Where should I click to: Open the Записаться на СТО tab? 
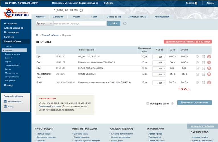pos(137,17)
